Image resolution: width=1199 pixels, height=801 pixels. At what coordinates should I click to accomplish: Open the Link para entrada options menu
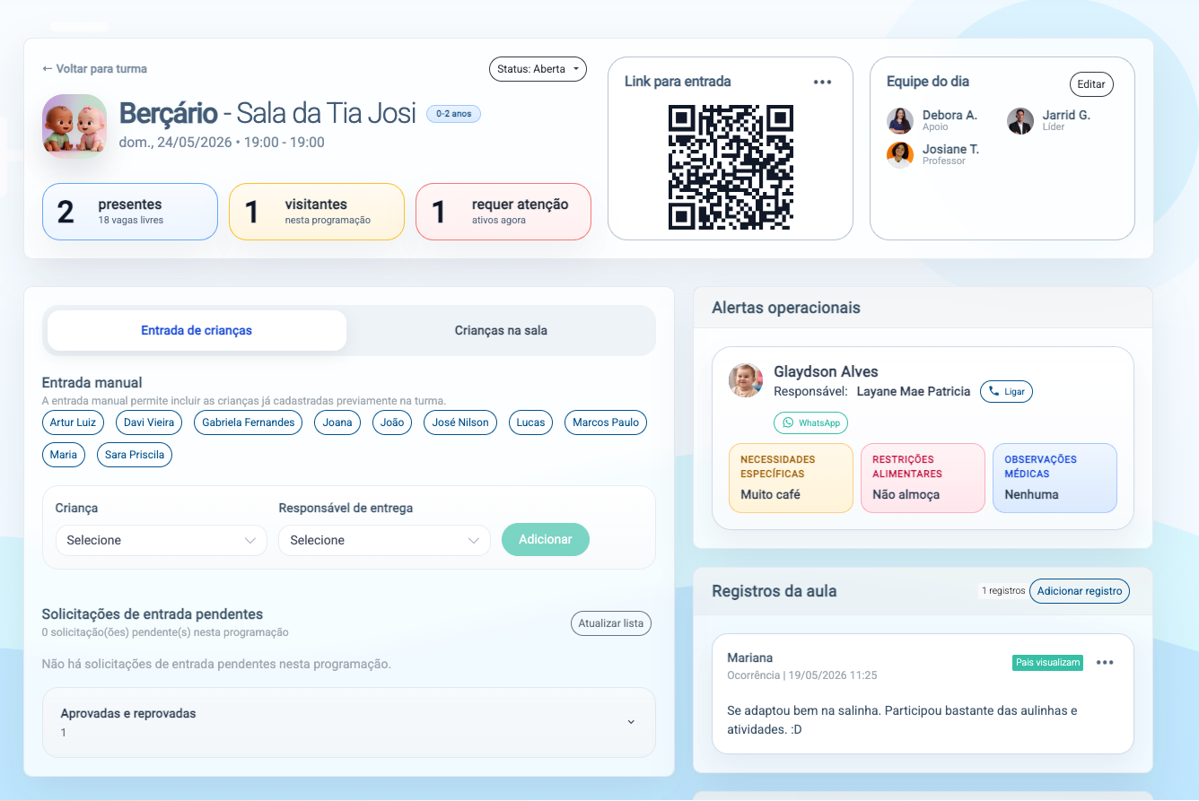coord(823,82)
